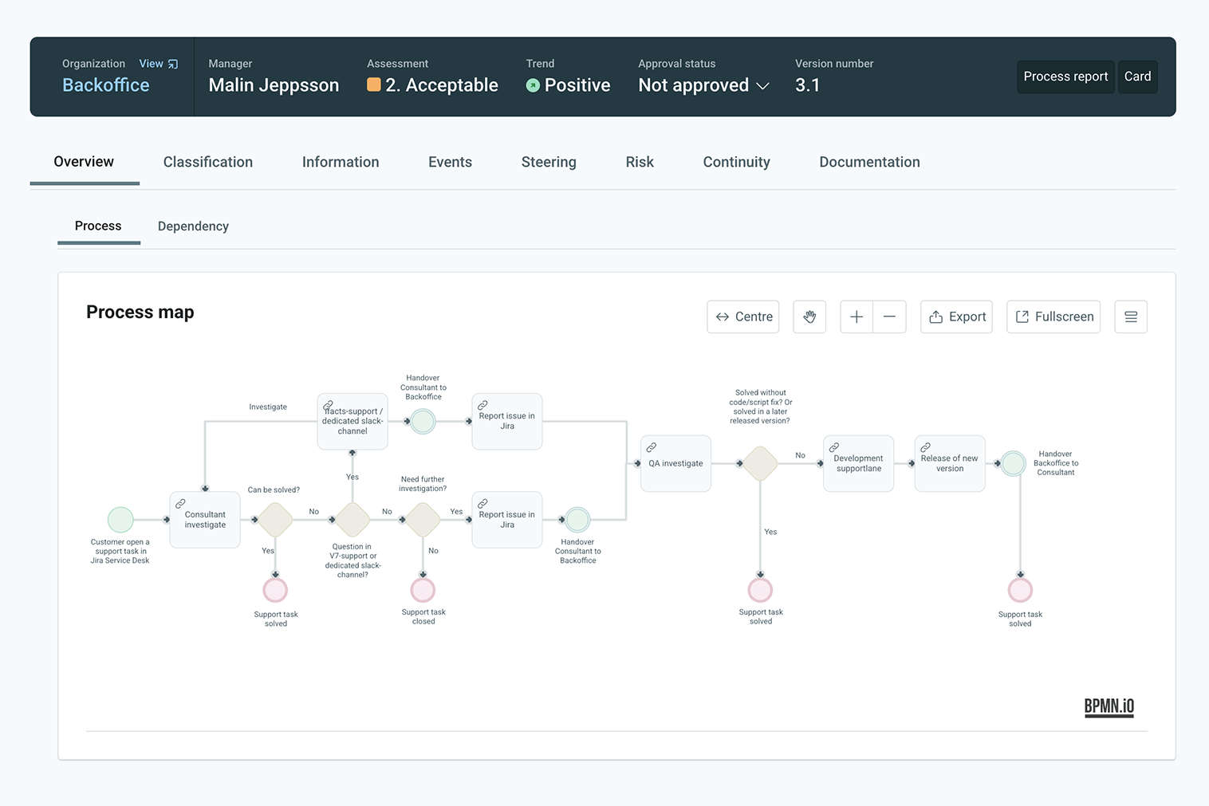Click the Card button

[1137, 77]
